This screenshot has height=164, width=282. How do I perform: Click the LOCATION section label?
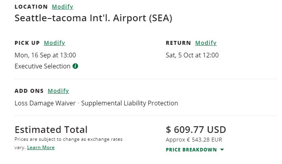[31, 7]
